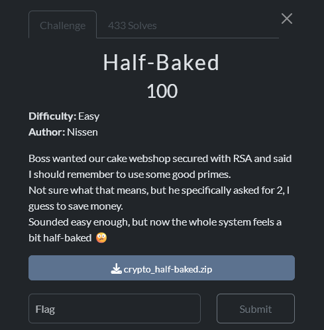The height and width of the screenshot is (330, 324).
Task: Open the 433 Solves tab
Action: click(x=133, y=26)
